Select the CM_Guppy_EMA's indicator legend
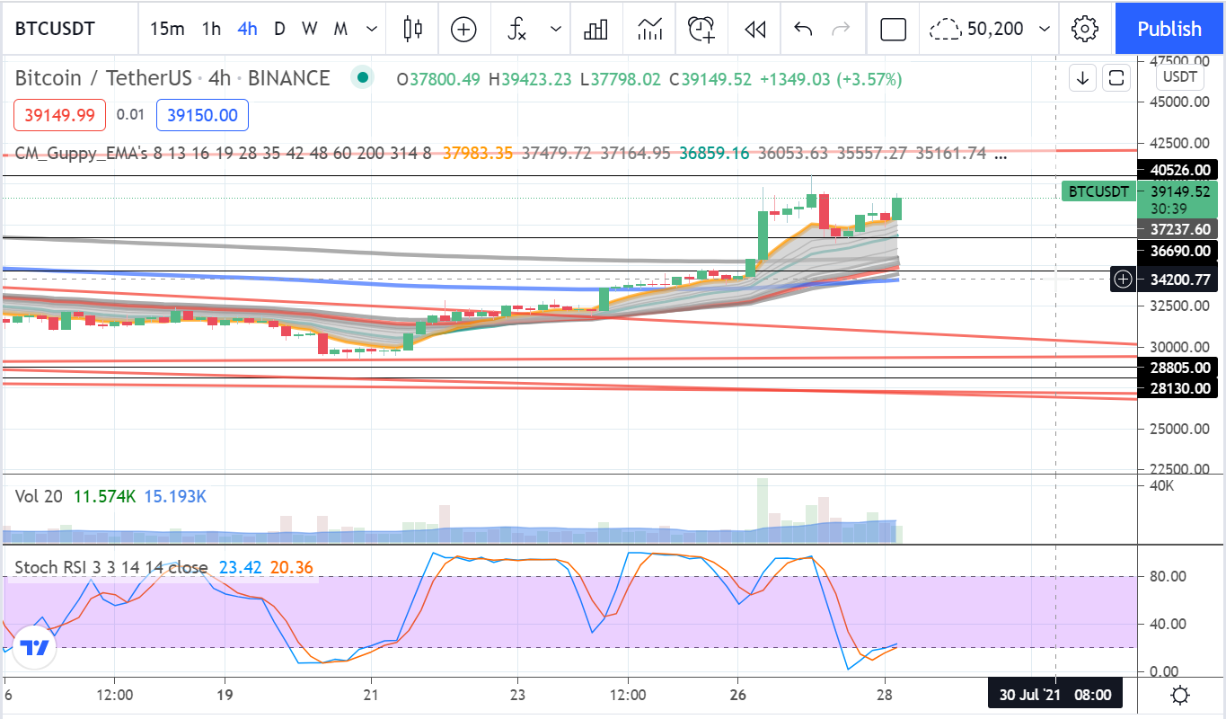Screen dimensions: 1226x719 tap(224, 153)
